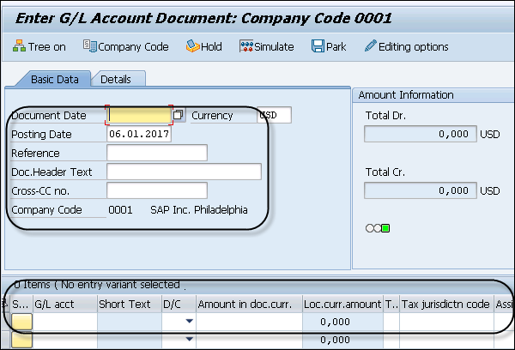Screen dimensions: 515x350
Task: Click the green balance status indicator
Action: [385, 227]
